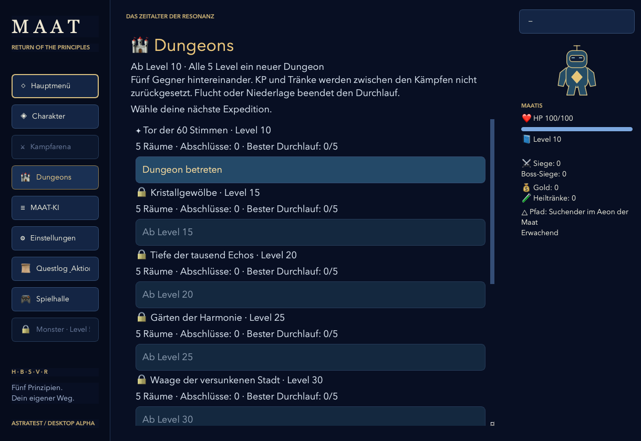Click the 'Erwachend' status text

click(540, 233)
